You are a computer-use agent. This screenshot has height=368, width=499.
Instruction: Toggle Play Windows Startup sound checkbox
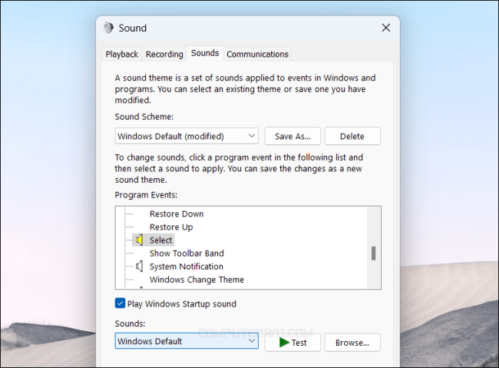coord(120,303)
